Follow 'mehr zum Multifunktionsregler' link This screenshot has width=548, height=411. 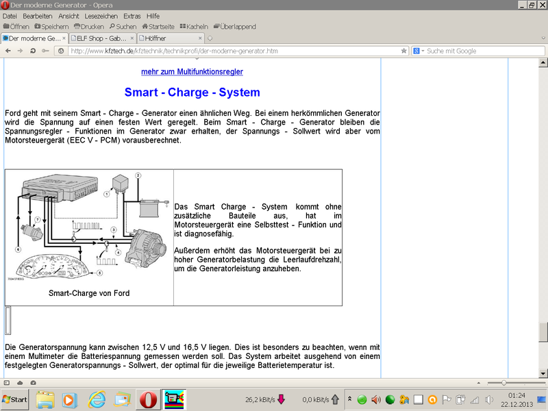192,72
